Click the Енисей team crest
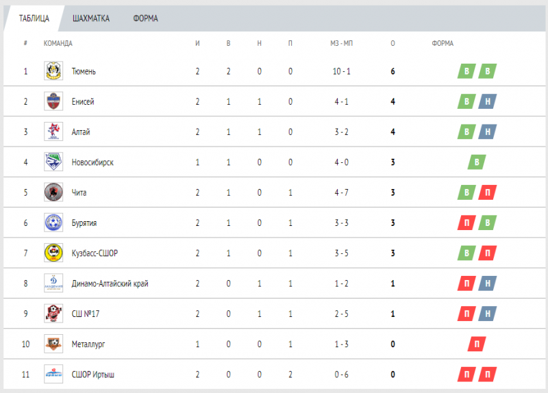Image resolution: width=548 pixels, height=393 pixels. tap(53, 101)
